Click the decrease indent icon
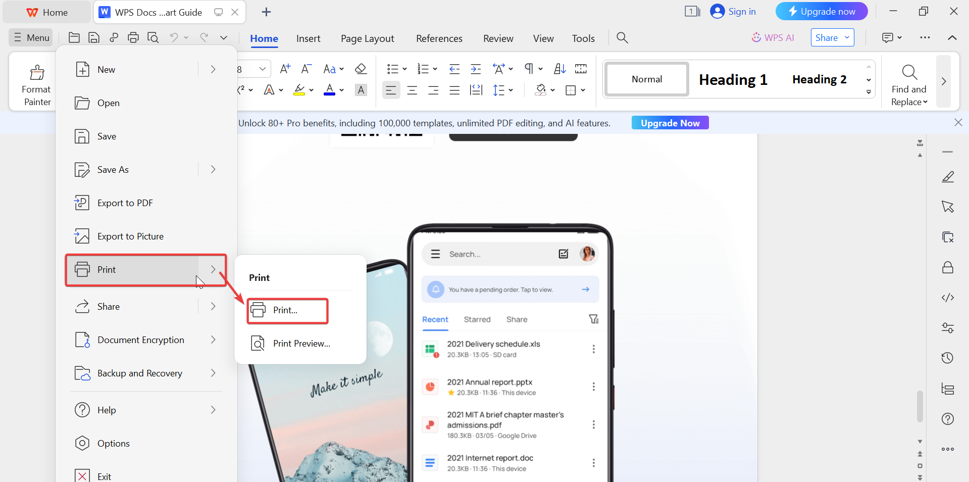The image size is (969, 482). point(454,69)
